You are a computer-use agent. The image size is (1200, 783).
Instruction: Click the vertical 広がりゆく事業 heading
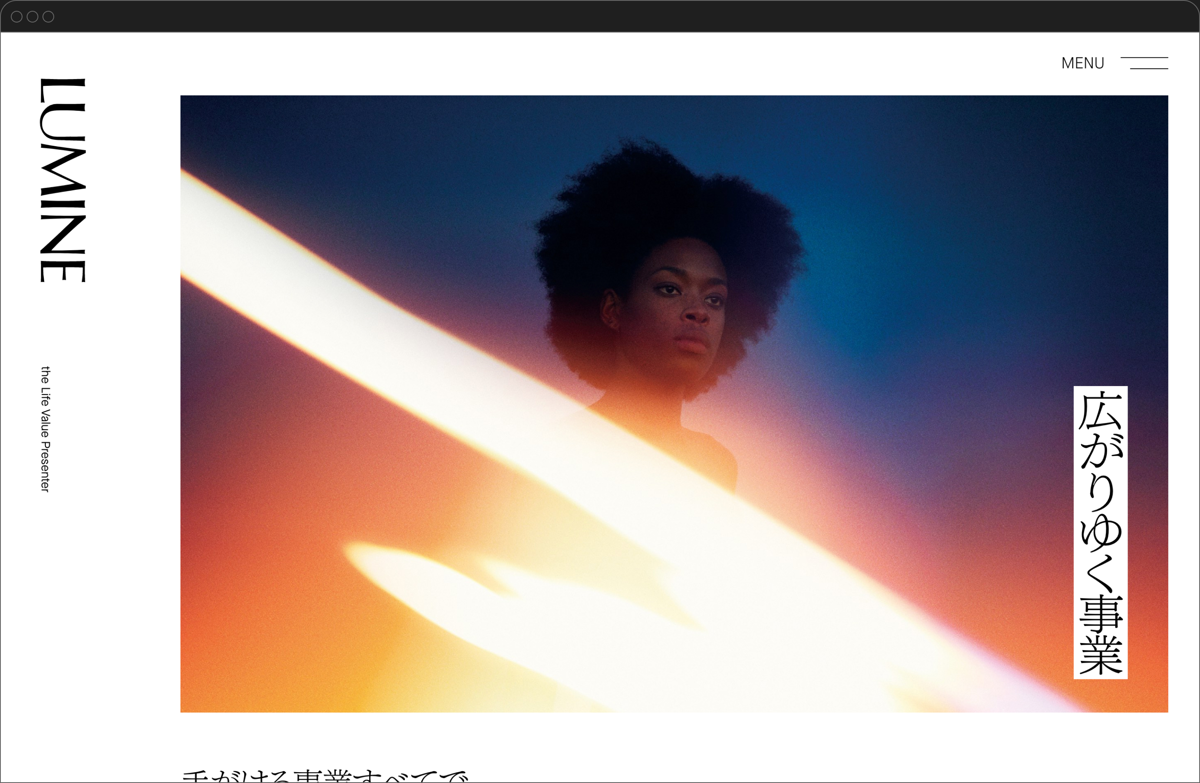[x=1101, y=533]
